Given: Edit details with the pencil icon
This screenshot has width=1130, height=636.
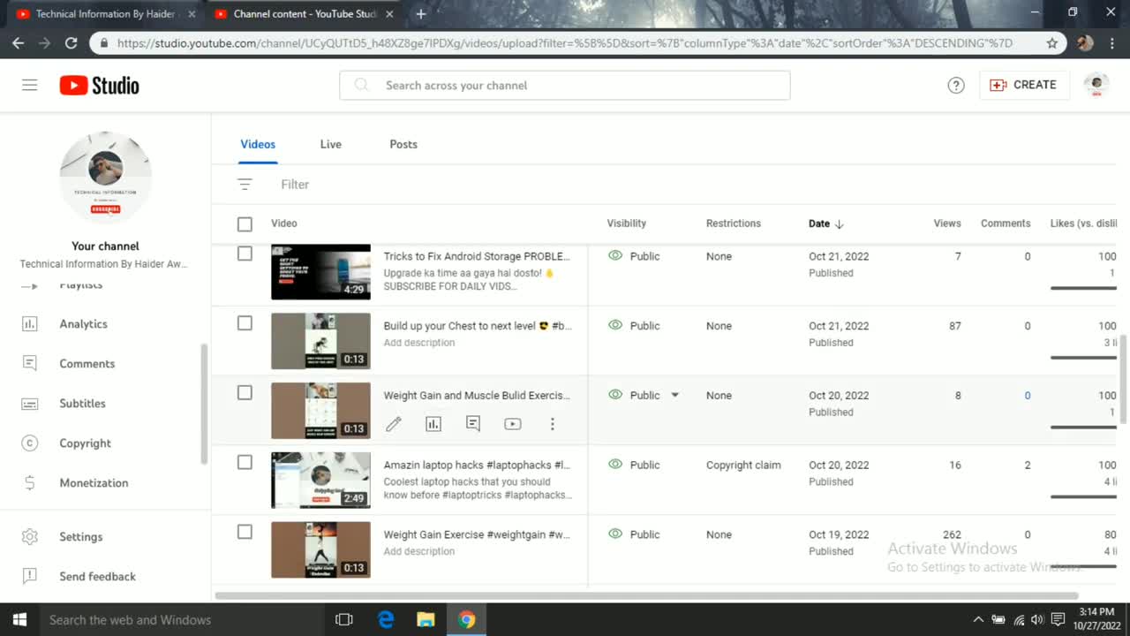Looking at the screenshot, I should [x=394, y=424].
